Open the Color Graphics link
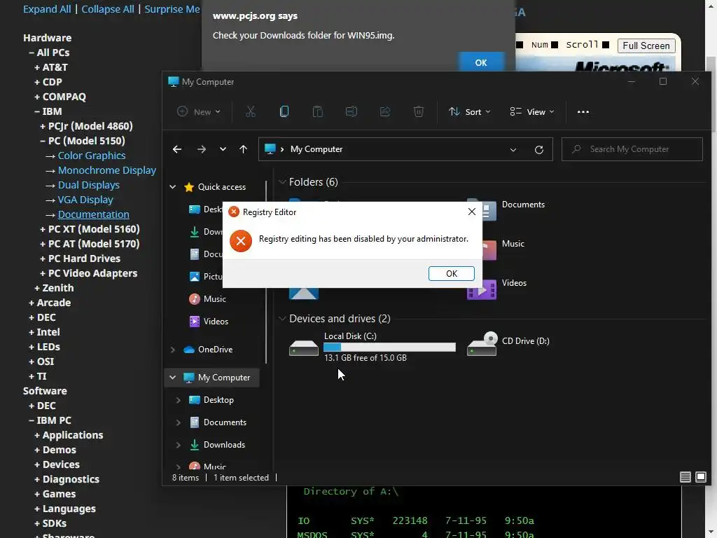The image size is (717, 538). [92, 156]
